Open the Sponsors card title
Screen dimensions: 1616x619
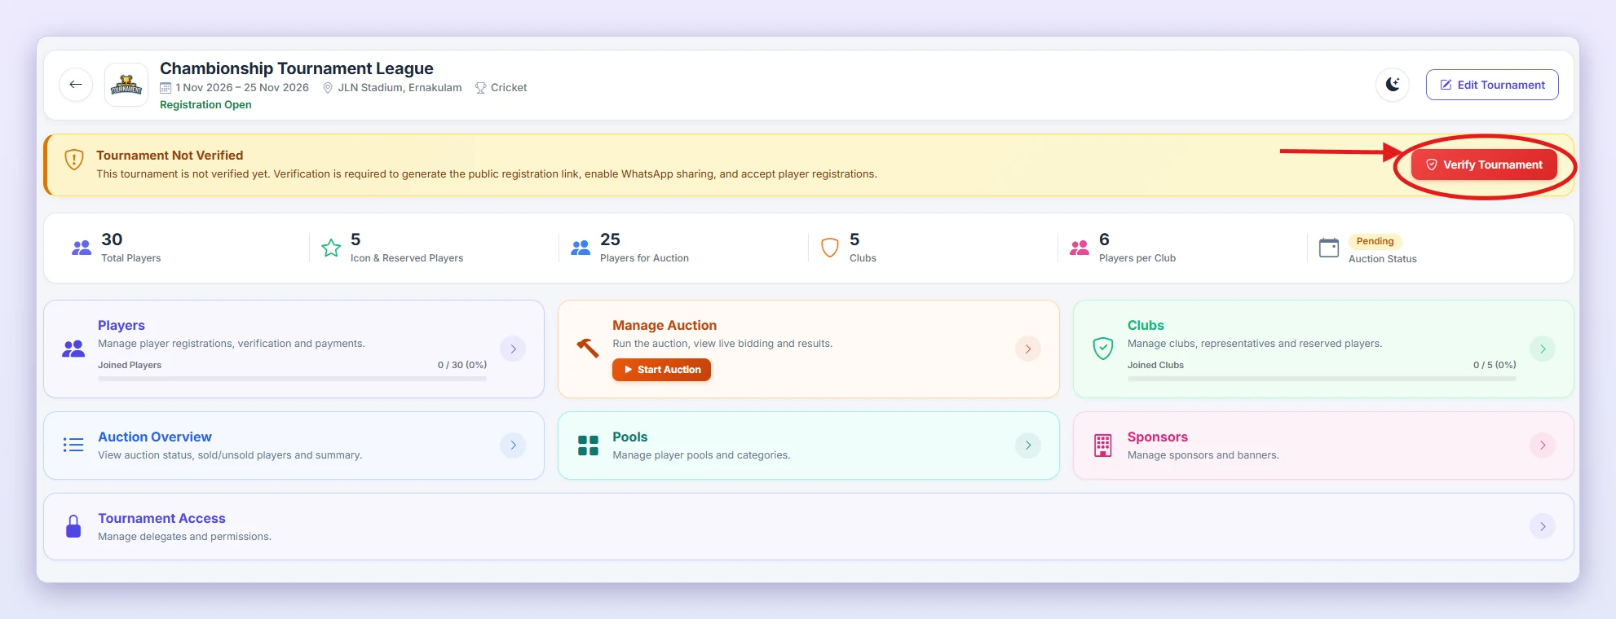pyautogui.click(x=1157, y=437)
